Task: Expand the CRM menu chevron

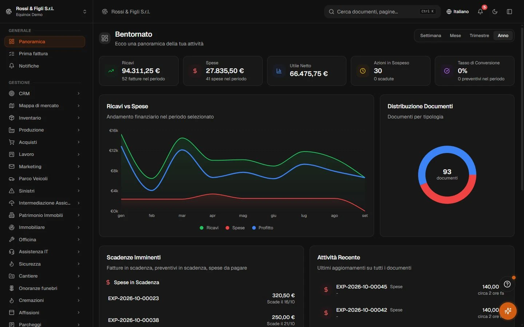Action: click(79, 93)
